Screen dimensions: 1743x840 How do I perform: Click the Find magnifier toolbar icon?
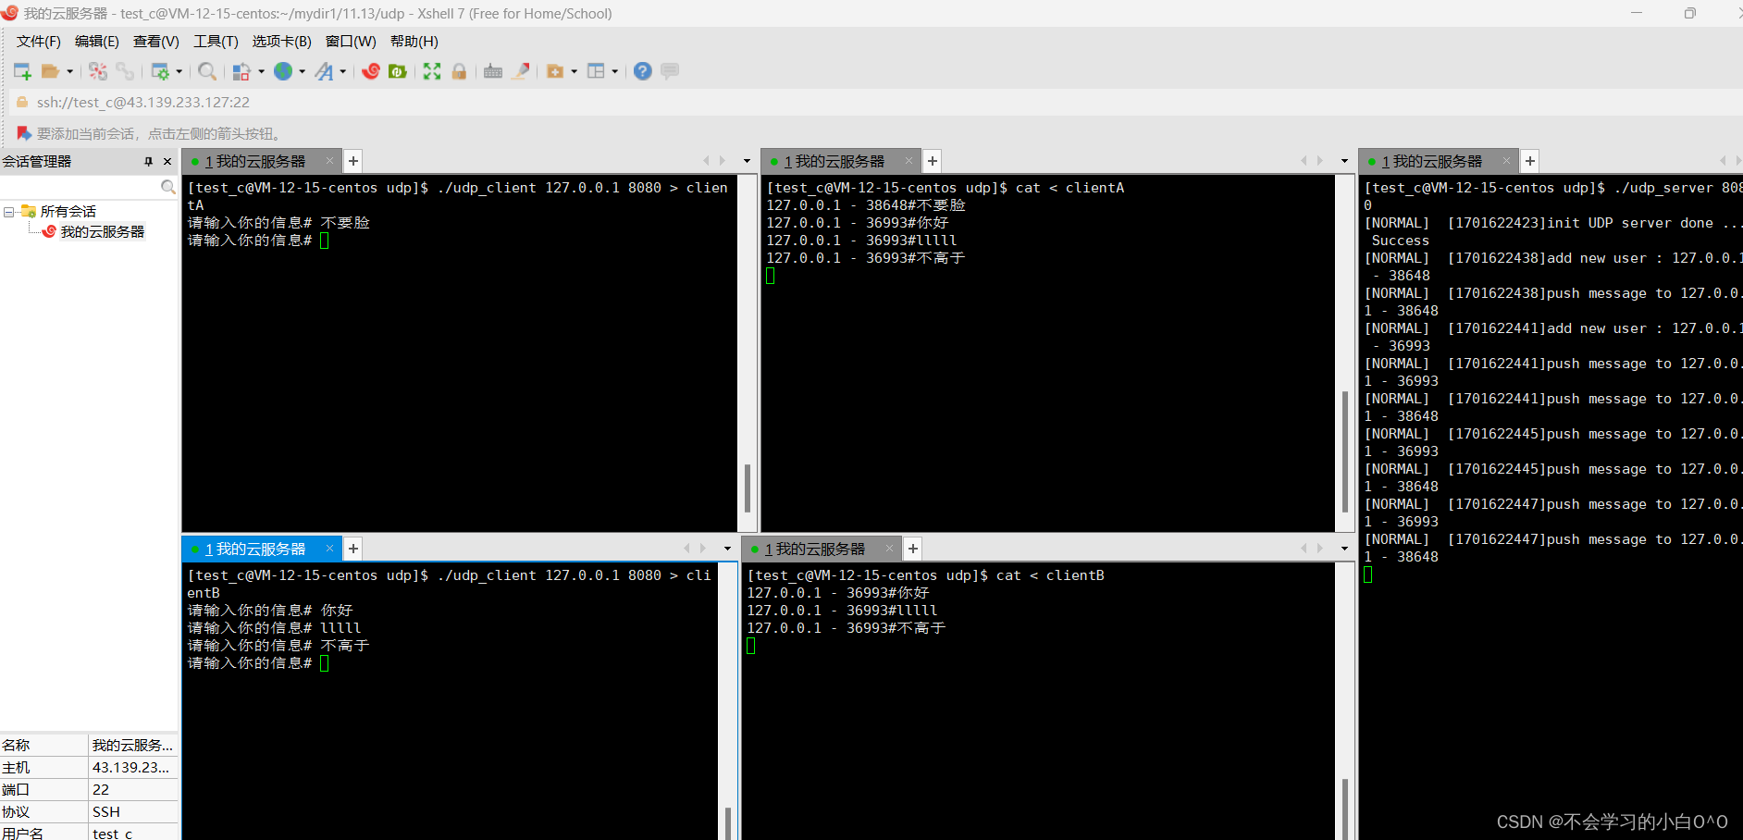(207, 71)
